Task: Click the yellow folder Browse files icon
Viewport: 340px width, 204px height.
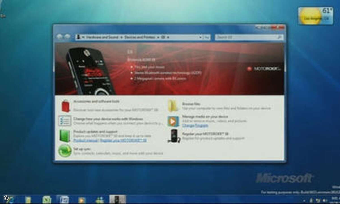Action: tap(173, 106)
